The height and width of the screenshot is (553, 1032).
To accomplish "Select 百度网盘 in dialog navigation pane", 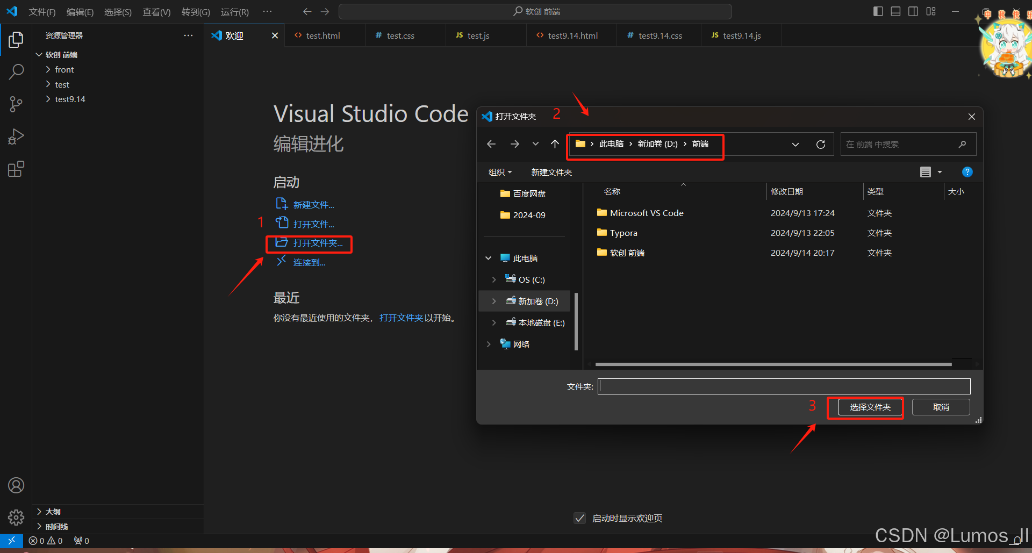I will pos(522,193).
